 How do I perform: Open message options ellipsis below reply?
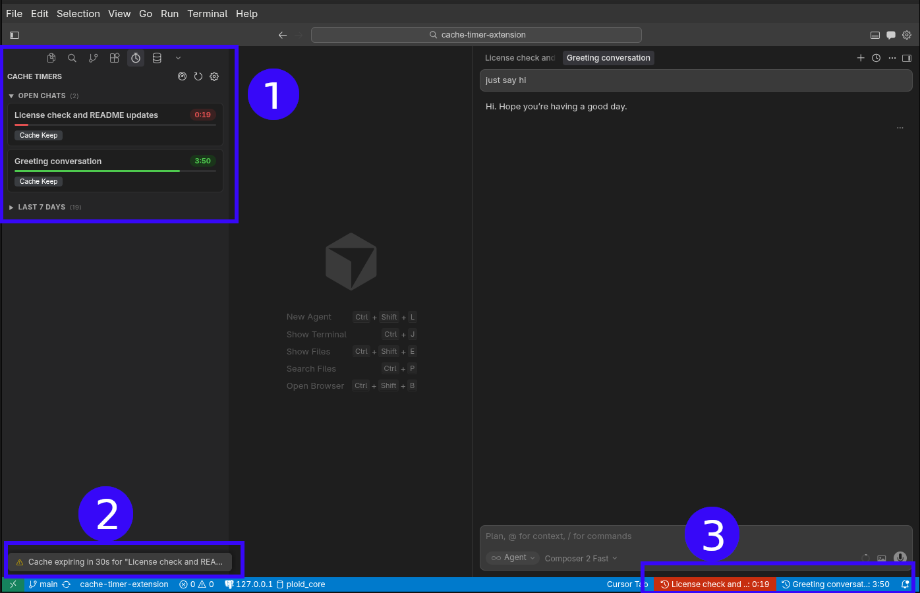tap(900, 128)
